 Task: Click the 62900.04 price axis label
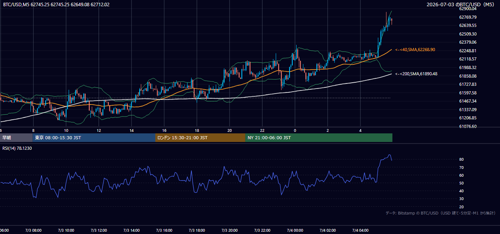click(468, 9)
